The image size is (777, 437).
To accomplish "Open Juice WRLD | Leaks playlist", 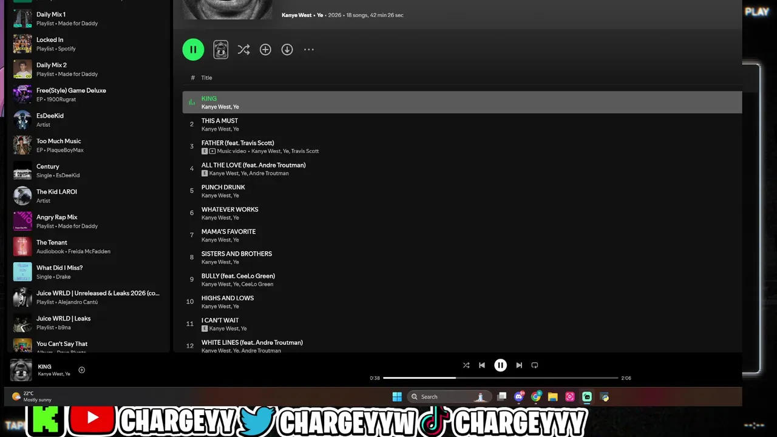I will 88,322.
